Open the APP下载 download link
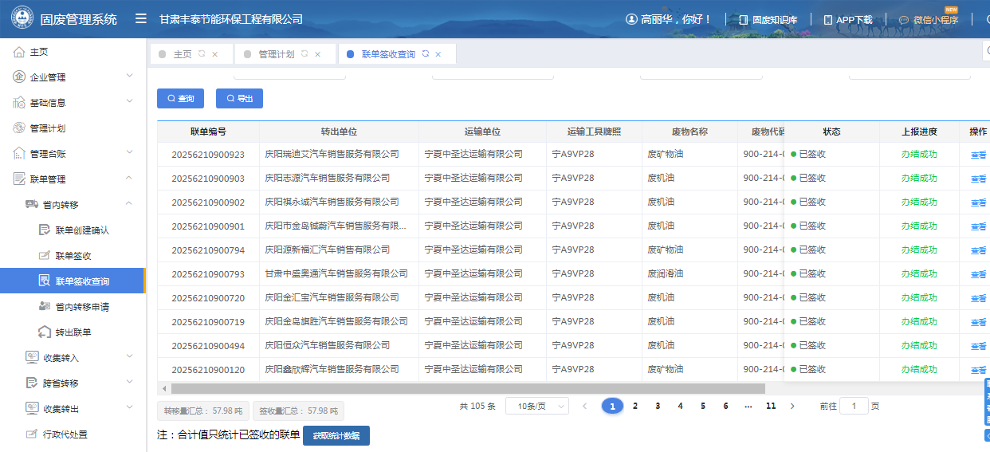Screen dimensions: 990x452 (848, 20)
